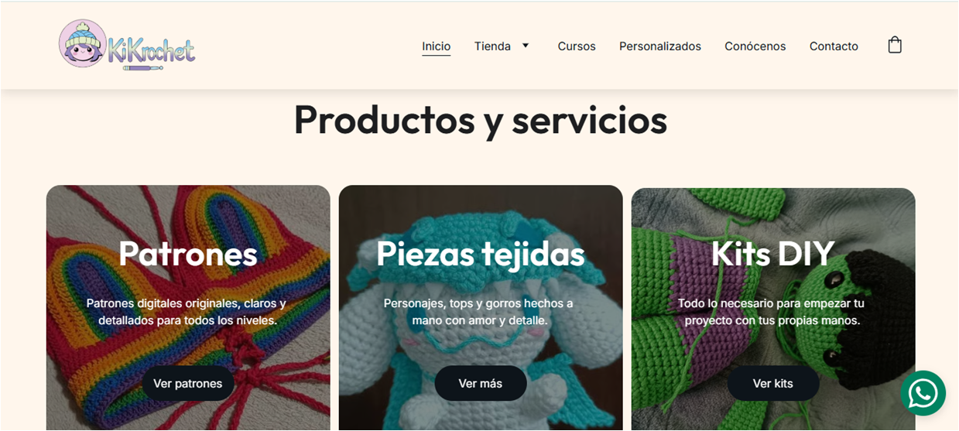Navigate to Personalizados
The height and width of the screenshot is (431, 959).
tap(660, 46)
